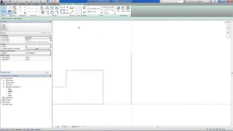Image resolution: width=233 pixels, height=131 pixels.
Task: Open the View ribbon tab
Action: [29, 4]
